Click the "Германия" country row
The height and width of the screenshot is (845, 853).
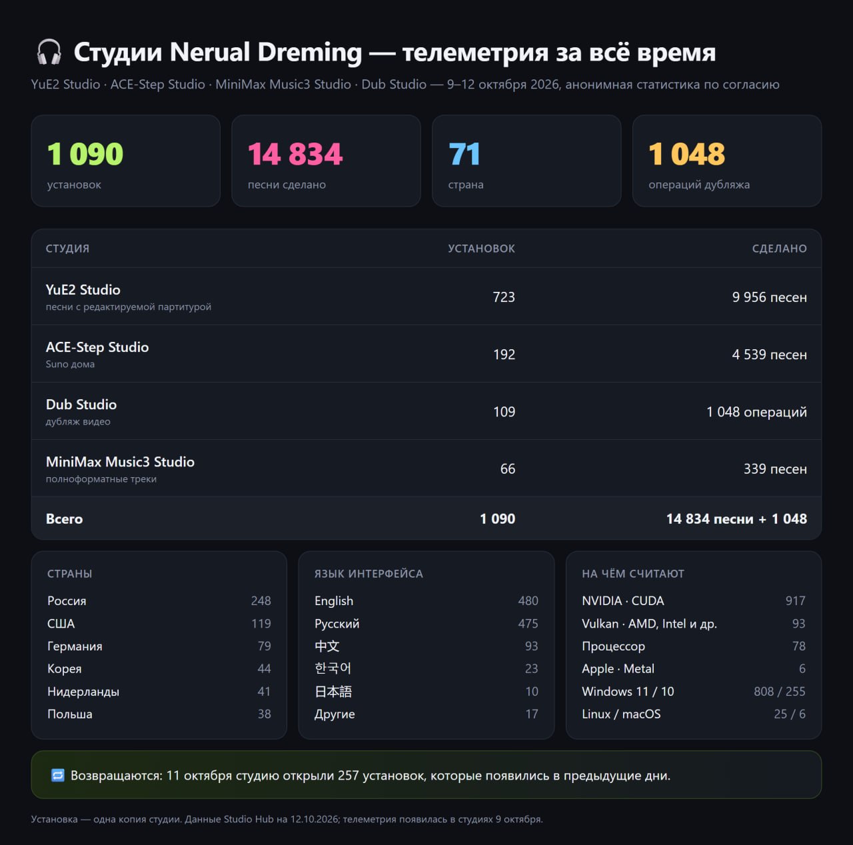click(159, 646)
